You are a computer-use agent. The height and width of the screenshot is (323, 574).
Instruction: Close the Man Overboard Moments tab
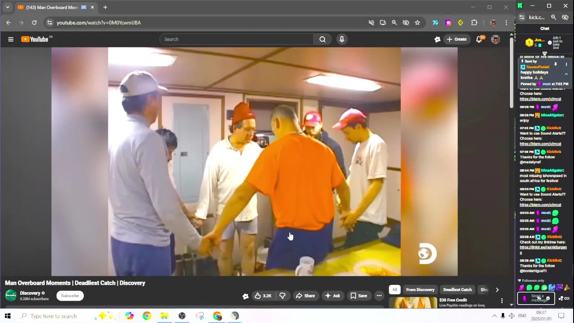pos(92,7)
